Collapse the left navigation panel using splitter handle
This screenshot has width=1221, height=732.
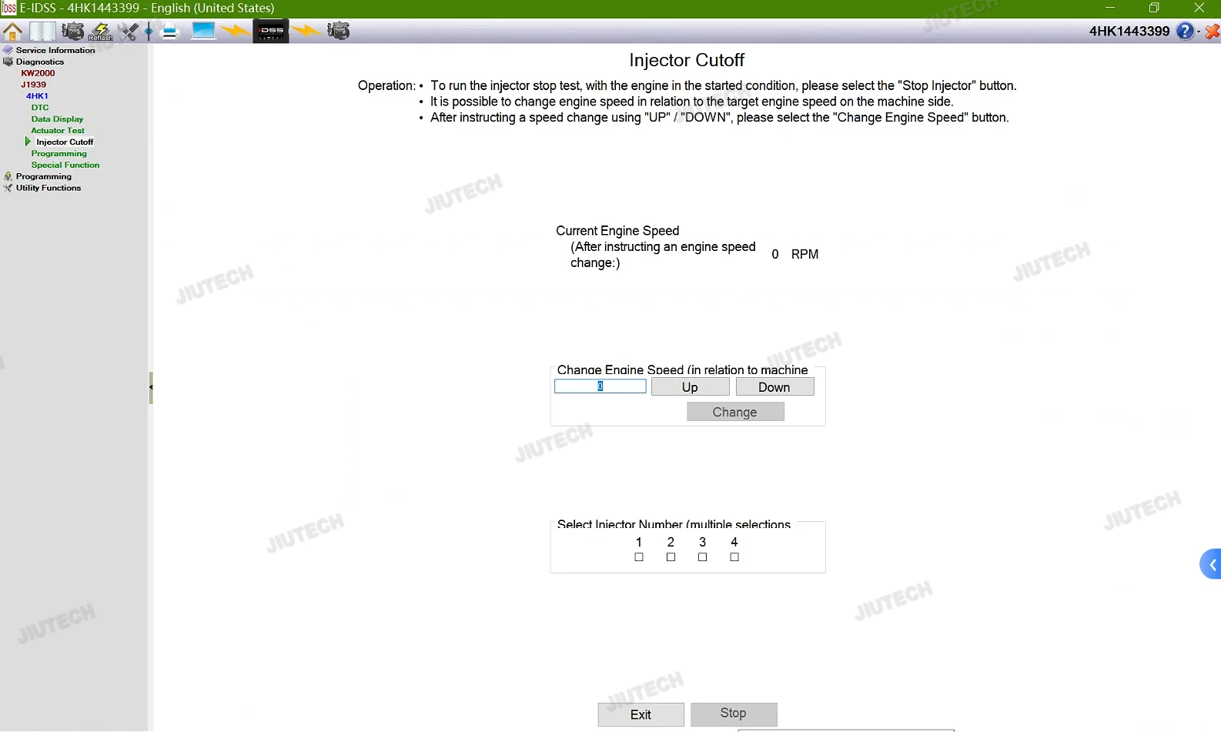tap(151, 387)
